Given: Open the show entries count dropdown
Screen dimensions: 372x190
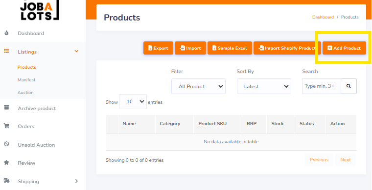Looking at the screenshot, I should [x=133, y=101].
